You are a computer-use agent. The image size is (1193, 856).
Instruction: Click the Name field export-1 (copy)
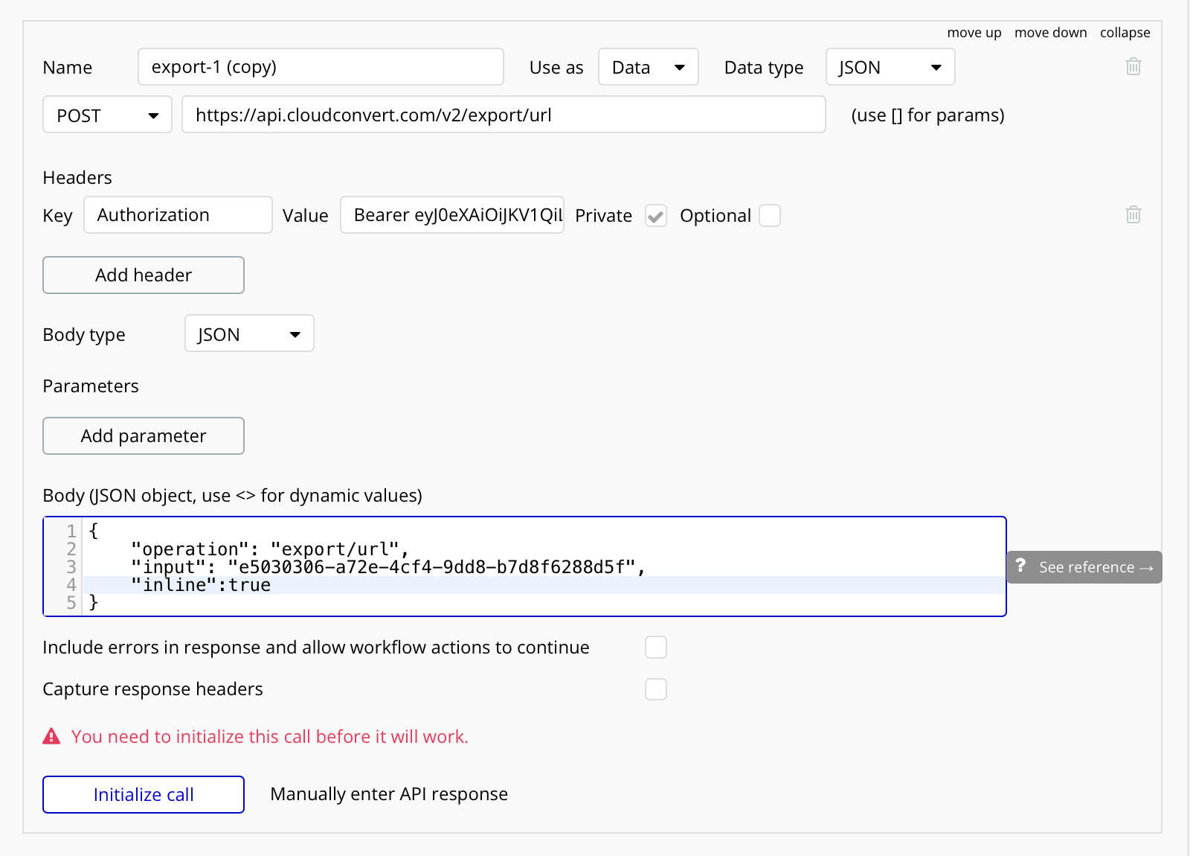point(321,67)
